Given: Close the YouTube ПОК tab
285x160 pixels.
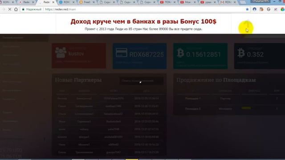Looking at the screenshot, I should tap(174, 2).
